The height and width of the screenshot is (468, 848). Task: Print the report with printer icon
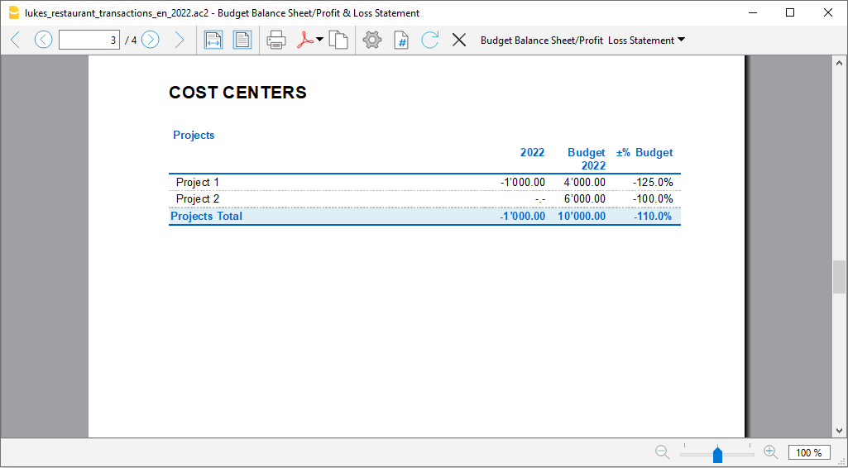click(x=276, y=40)
